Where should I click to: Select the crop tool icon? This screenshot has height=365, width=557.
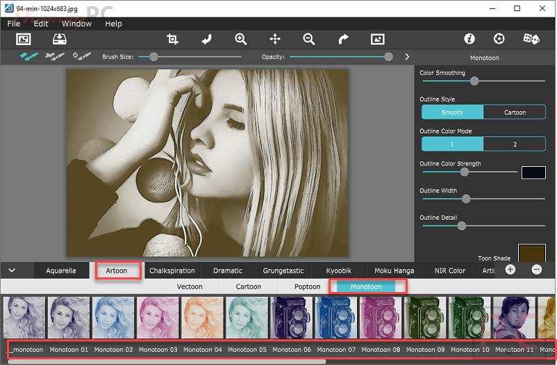point(172,39)
